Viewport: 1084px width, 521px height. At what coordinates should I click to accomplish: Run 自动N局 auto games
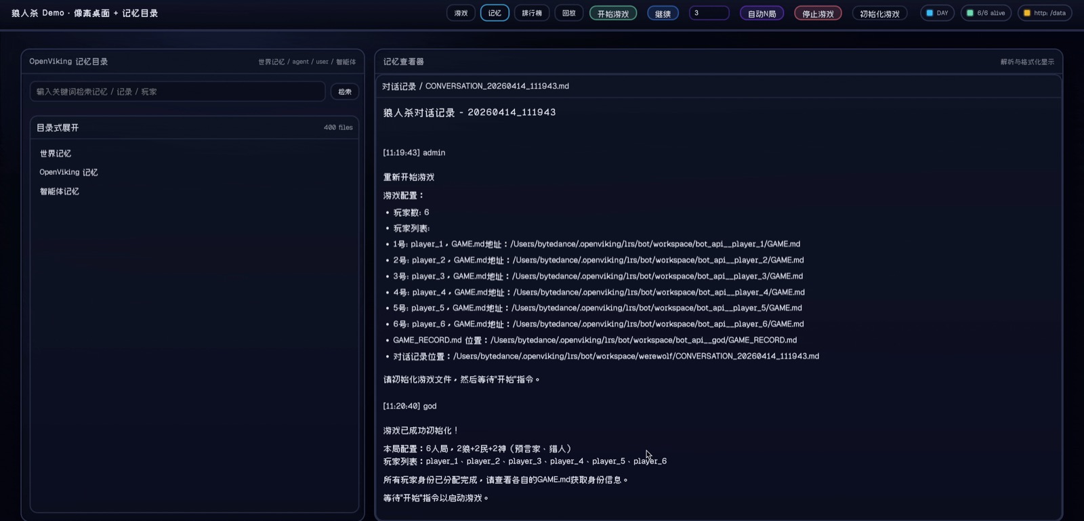(x=762, y=14)
